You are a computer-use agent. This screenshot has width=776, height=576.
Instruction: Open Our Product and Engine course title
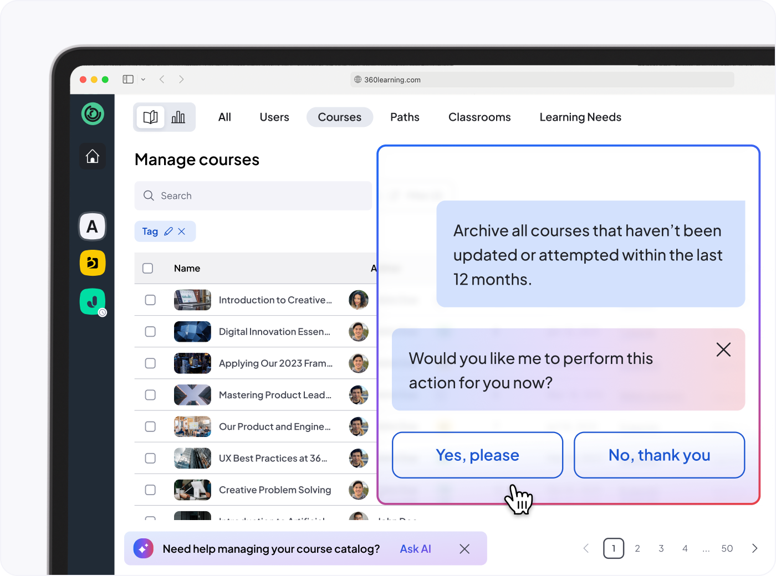pos(274,426)
